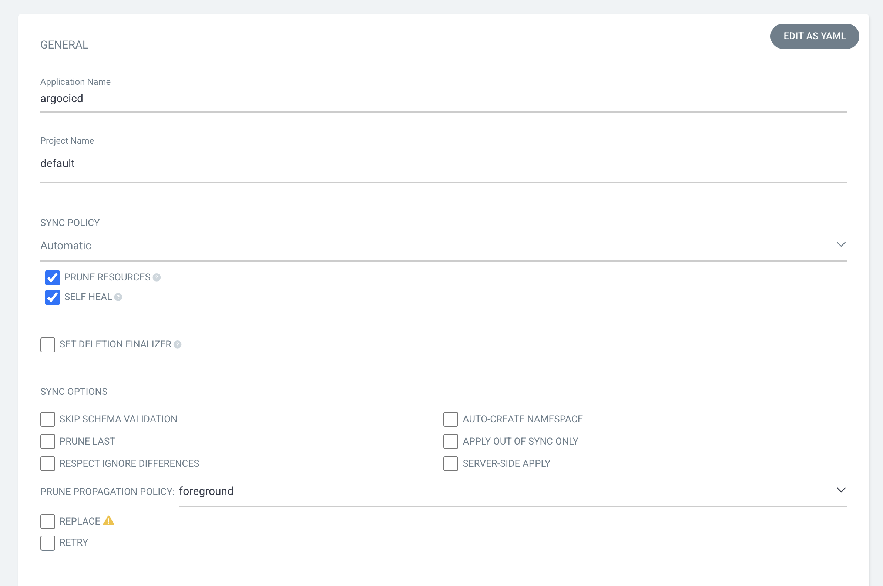Tick Respect Ignore Differences checkbox
Viewport: 883px width, 586px height.
click(x=47, y=464)
